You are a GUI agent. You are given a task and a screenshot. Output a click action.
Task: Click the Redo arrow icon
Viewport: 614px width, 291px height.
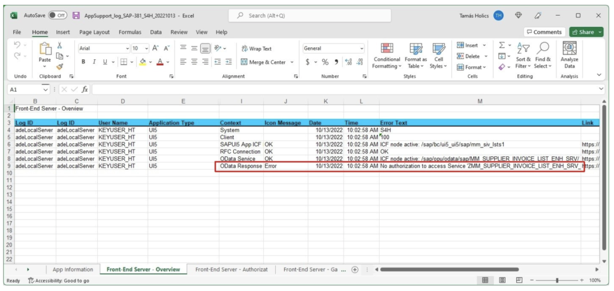(17, 56)
